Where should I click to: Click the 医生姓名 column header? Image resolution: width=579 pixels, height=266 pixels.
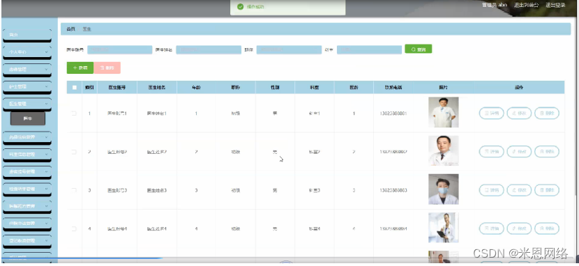(157, 88)
